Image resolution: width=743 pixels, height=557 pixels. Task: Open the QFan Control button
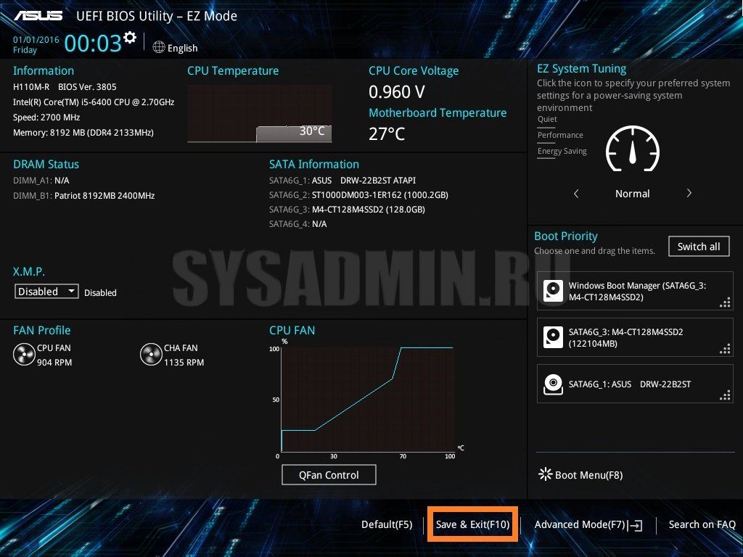coord(329,475)
